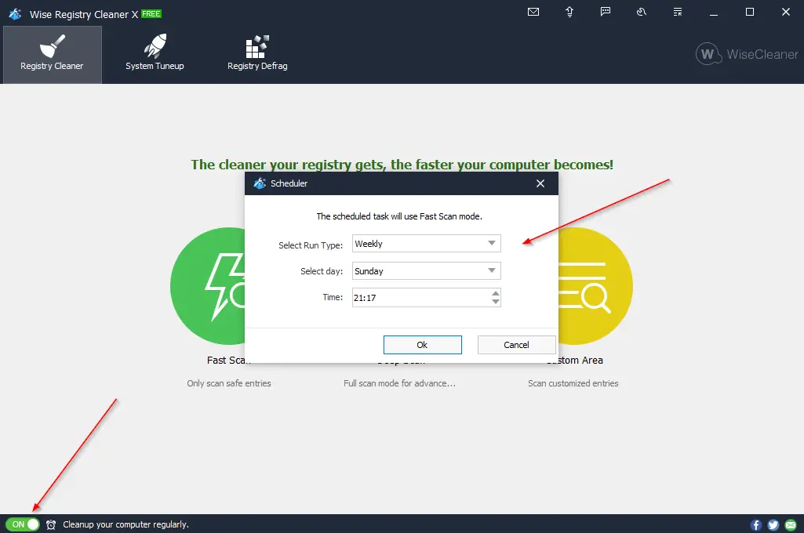Image resolution: width=804 pixels, height=533 pixels.
Task: Click the yellow Custom Area circle
Action: [x=595, y=286]
